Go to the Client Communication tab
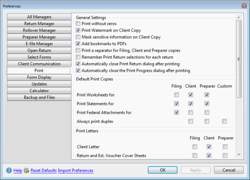 [39, 64]
